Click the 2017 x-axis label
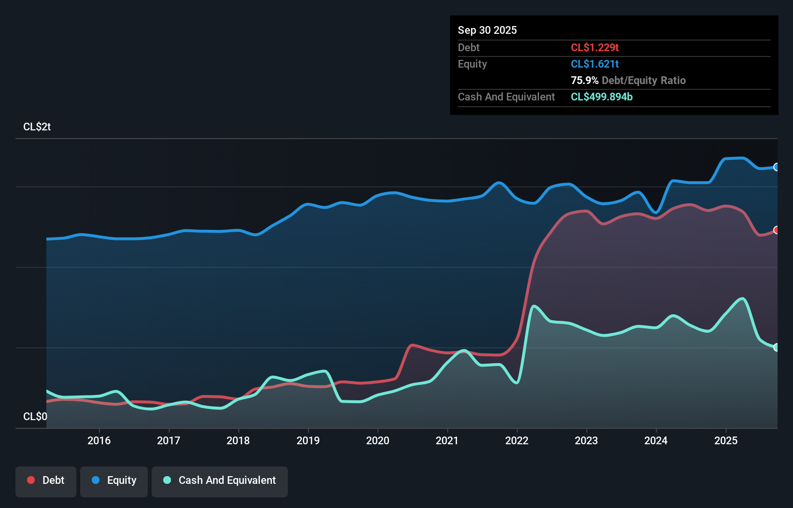793x508 pixels. pos(169,440)
